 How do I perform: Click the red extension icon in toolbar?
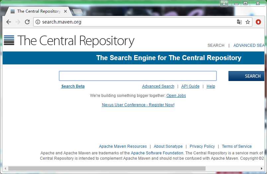point(258,22)
